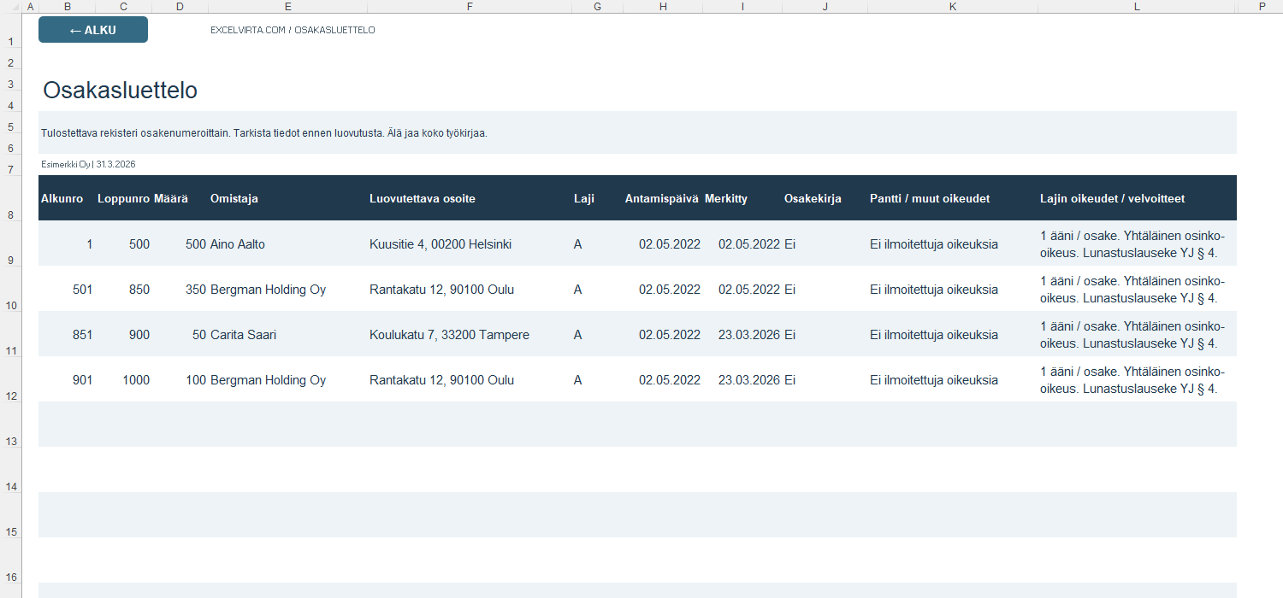Viewport: 1283px width, 598px height.
Task: Select row 12 header
Action: pos(10,380)
